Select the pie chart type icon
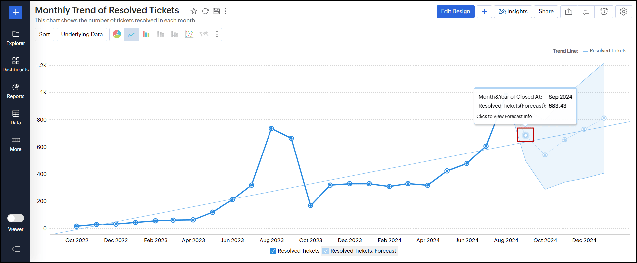Image resolution: width=637 pixels, height=263 pixels. click(x=117, y=34)
